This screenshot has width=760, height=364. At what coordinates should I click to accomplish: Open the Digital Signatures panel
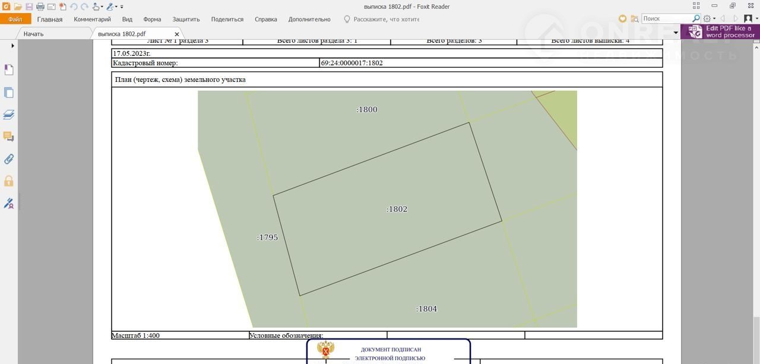(9, 204)
